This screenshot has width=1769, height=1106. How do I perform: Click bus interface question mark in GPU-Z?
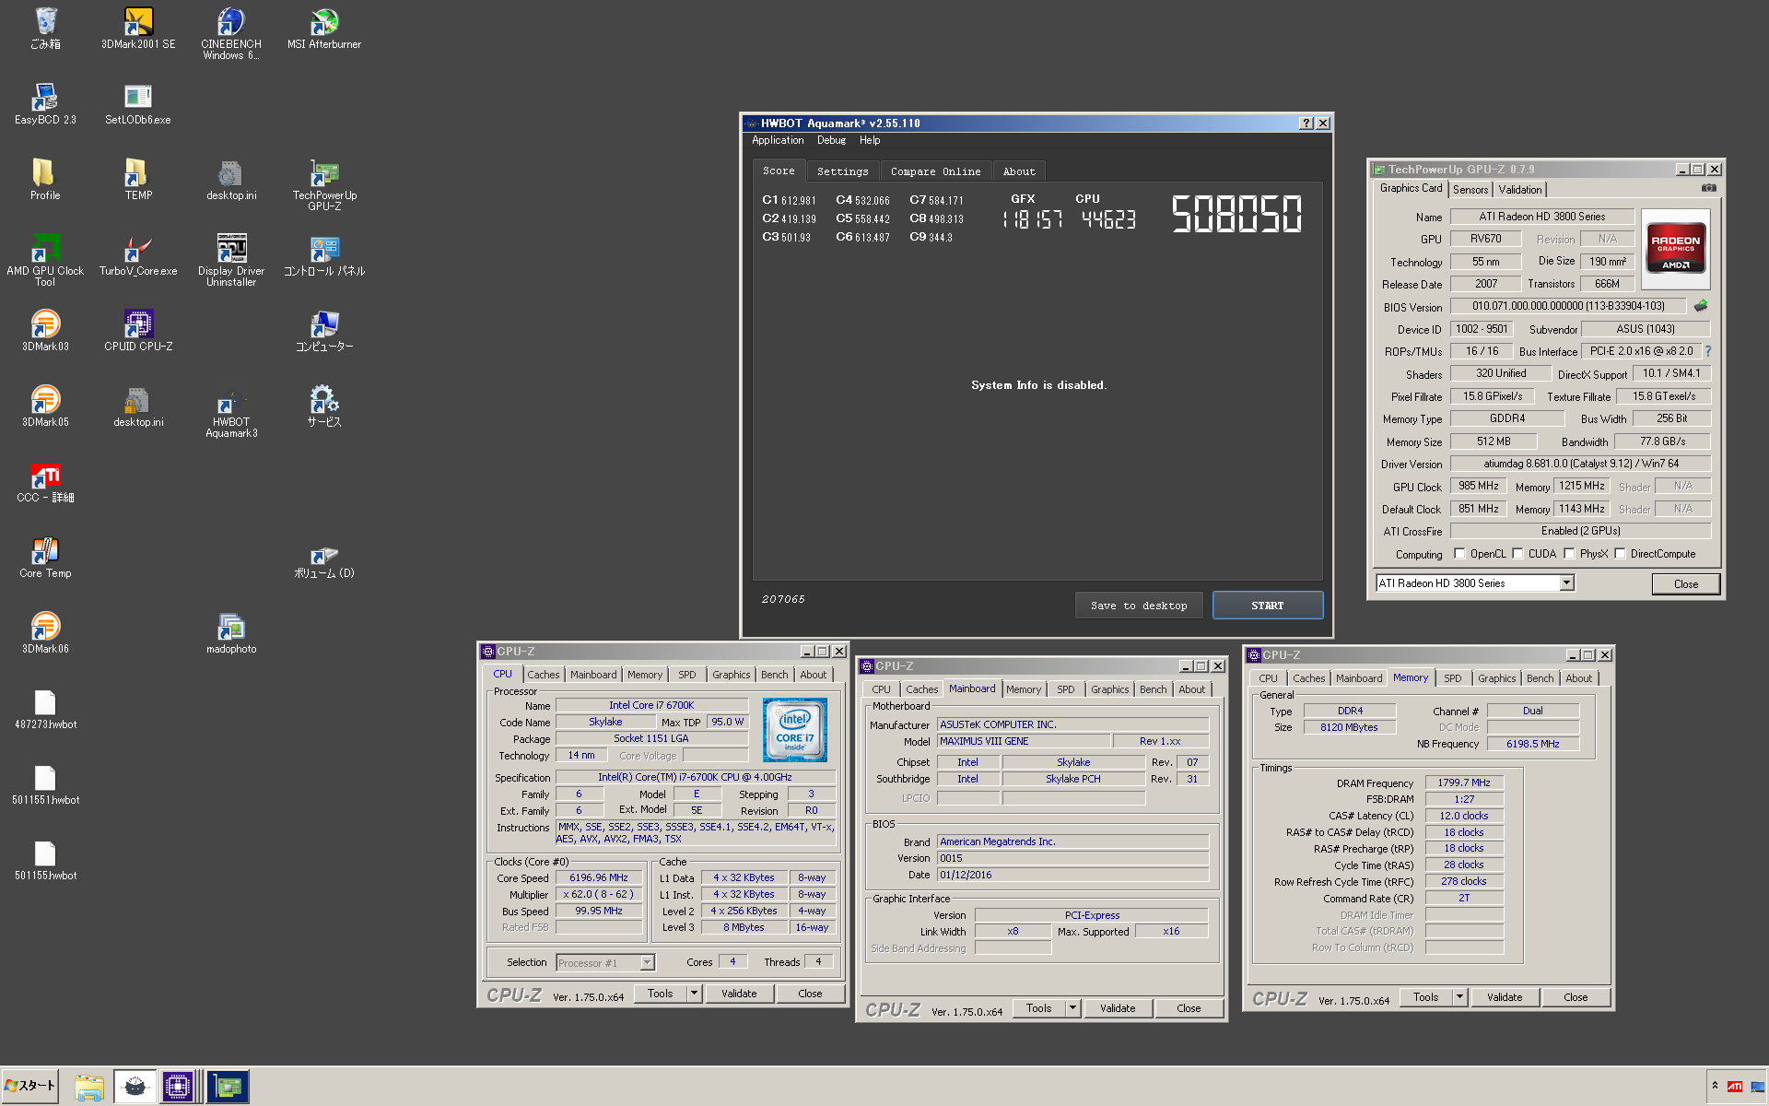pos(1708,351)
